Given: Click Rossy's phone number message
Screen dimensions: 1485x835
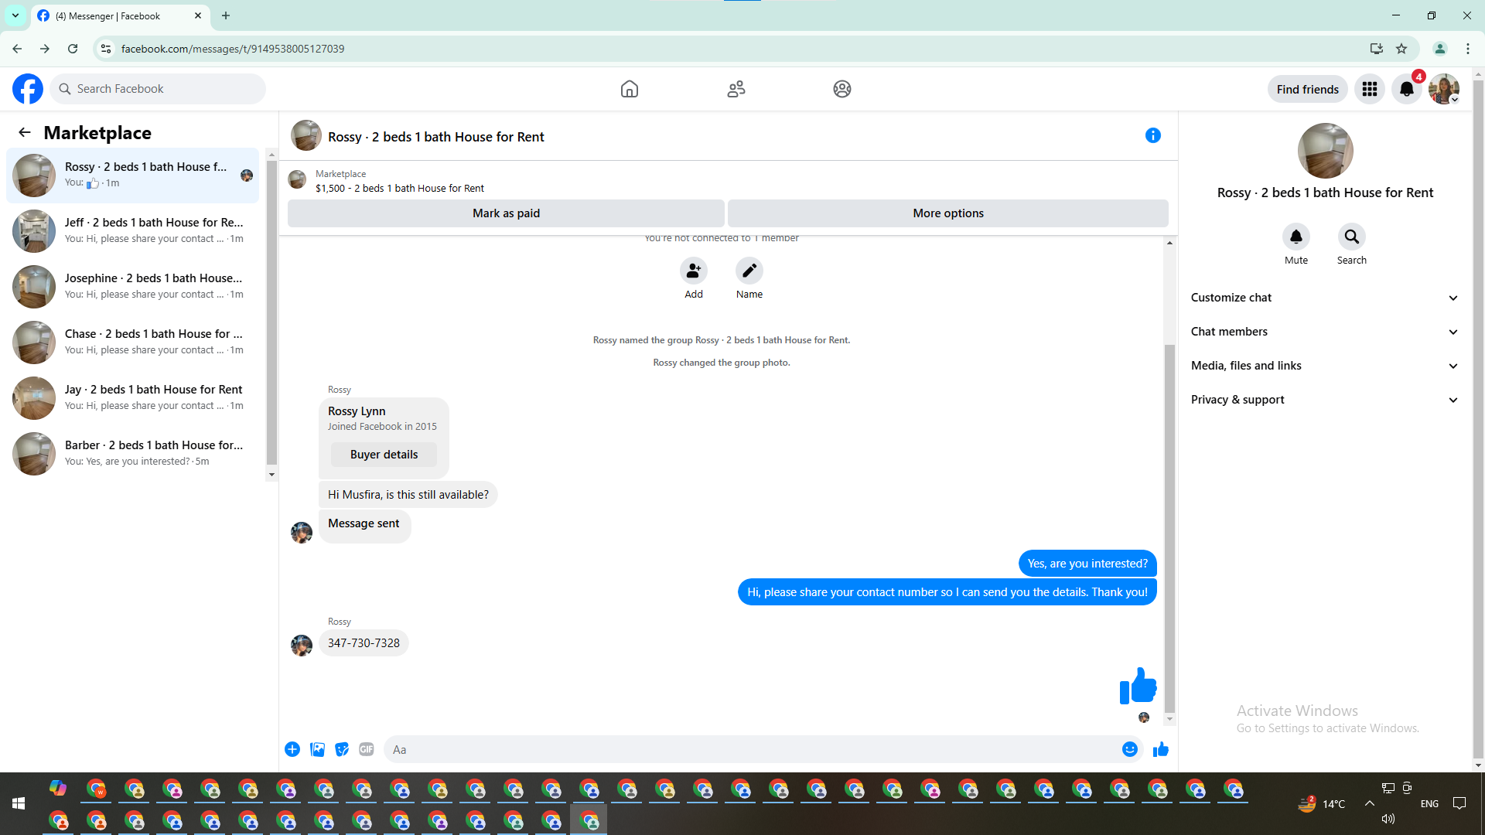Looking at the screenshot, I should pos(364,643).
